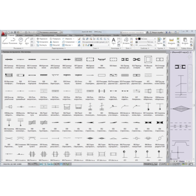Select the Дуга arc tool

27,41
